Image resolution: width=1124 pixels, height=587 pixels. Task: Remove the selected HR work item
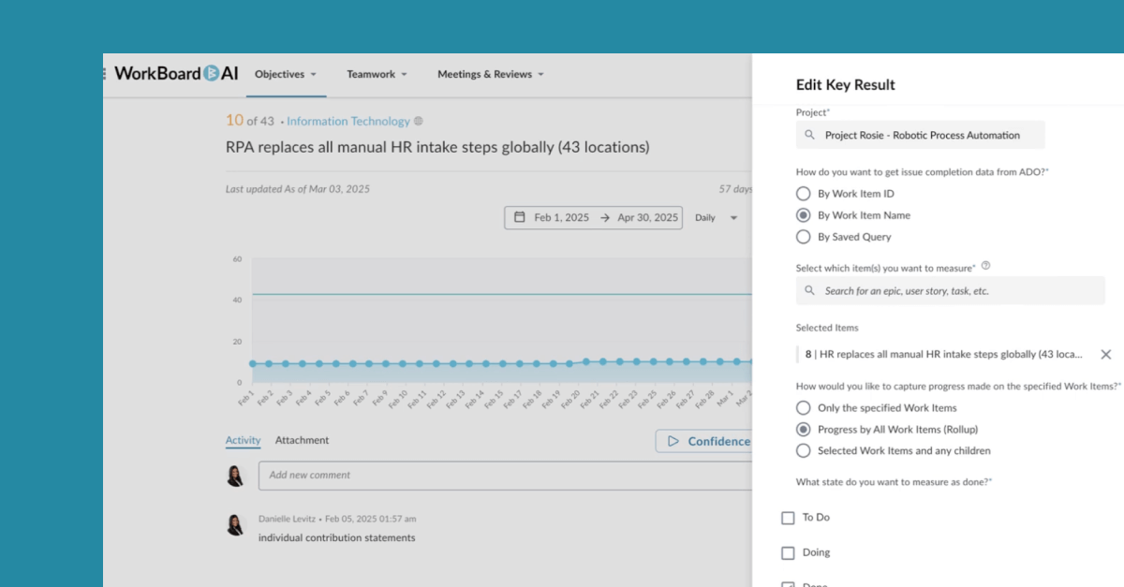pos(1106,354)
